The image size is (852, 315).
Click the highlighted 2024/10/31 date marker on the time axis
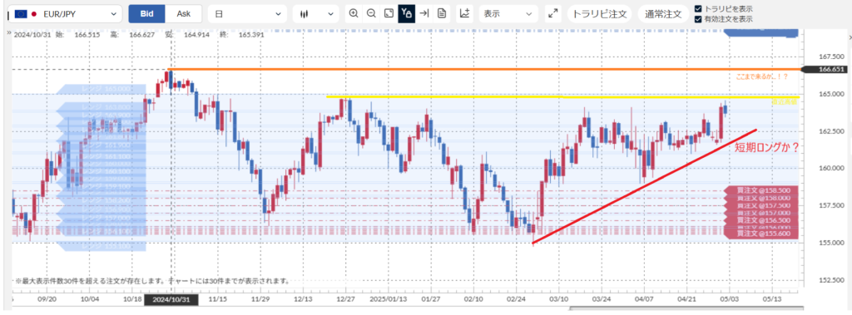[171, 299]
